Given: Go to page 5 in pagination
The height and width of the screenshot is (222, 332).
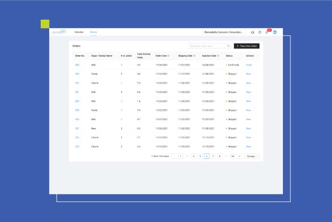Looking at the screenshot, I should [x=200, y=156].
